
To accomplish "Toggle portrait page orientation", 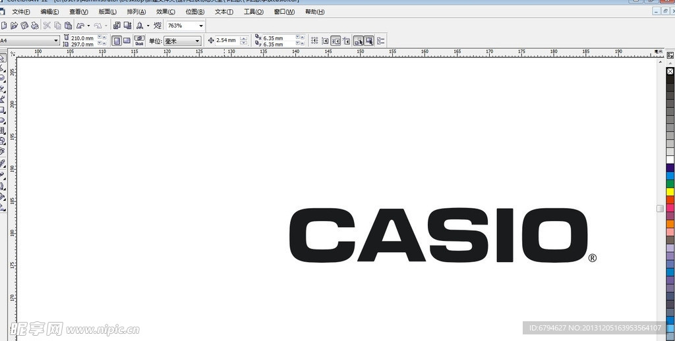I will 117,41.
